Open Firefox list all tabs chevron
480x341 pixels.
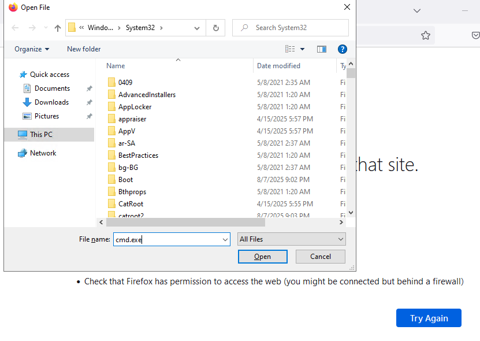click(416, 11)
